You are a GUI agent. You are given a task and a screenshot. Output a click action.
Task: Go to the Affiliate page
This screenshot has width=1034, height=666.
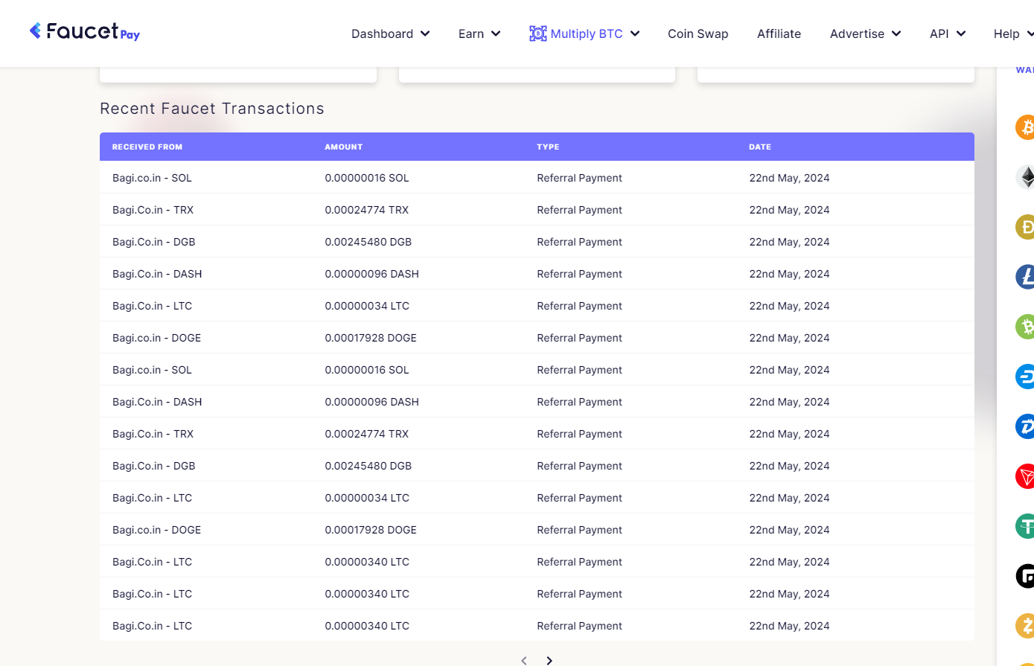pos(779,33)
